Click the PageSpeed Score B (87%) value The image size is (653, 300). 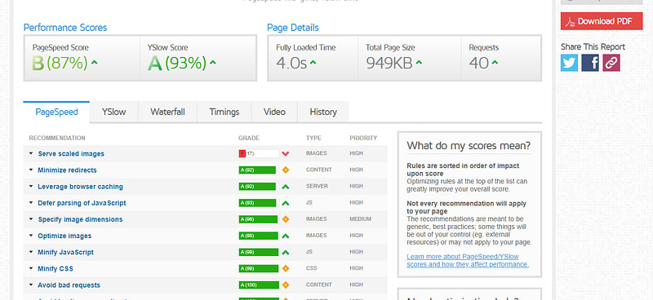[60, 64]
